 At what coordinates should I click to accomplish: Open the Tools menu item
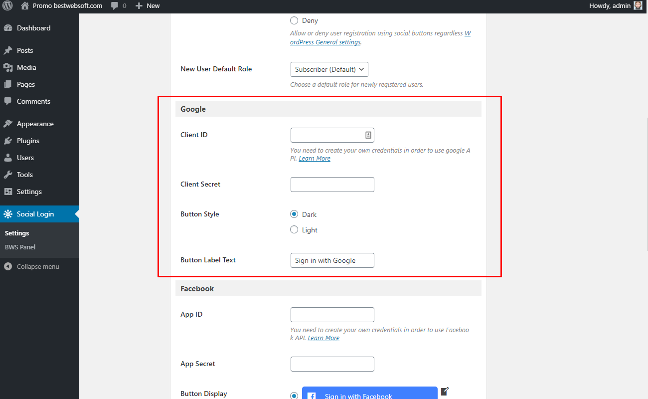tap(39, 175)
